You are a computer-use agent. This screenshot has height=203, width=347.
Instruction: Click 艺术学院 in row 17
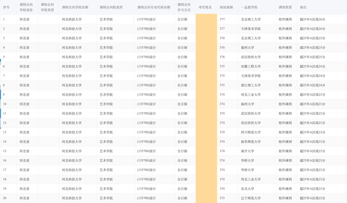click(106, 170)
